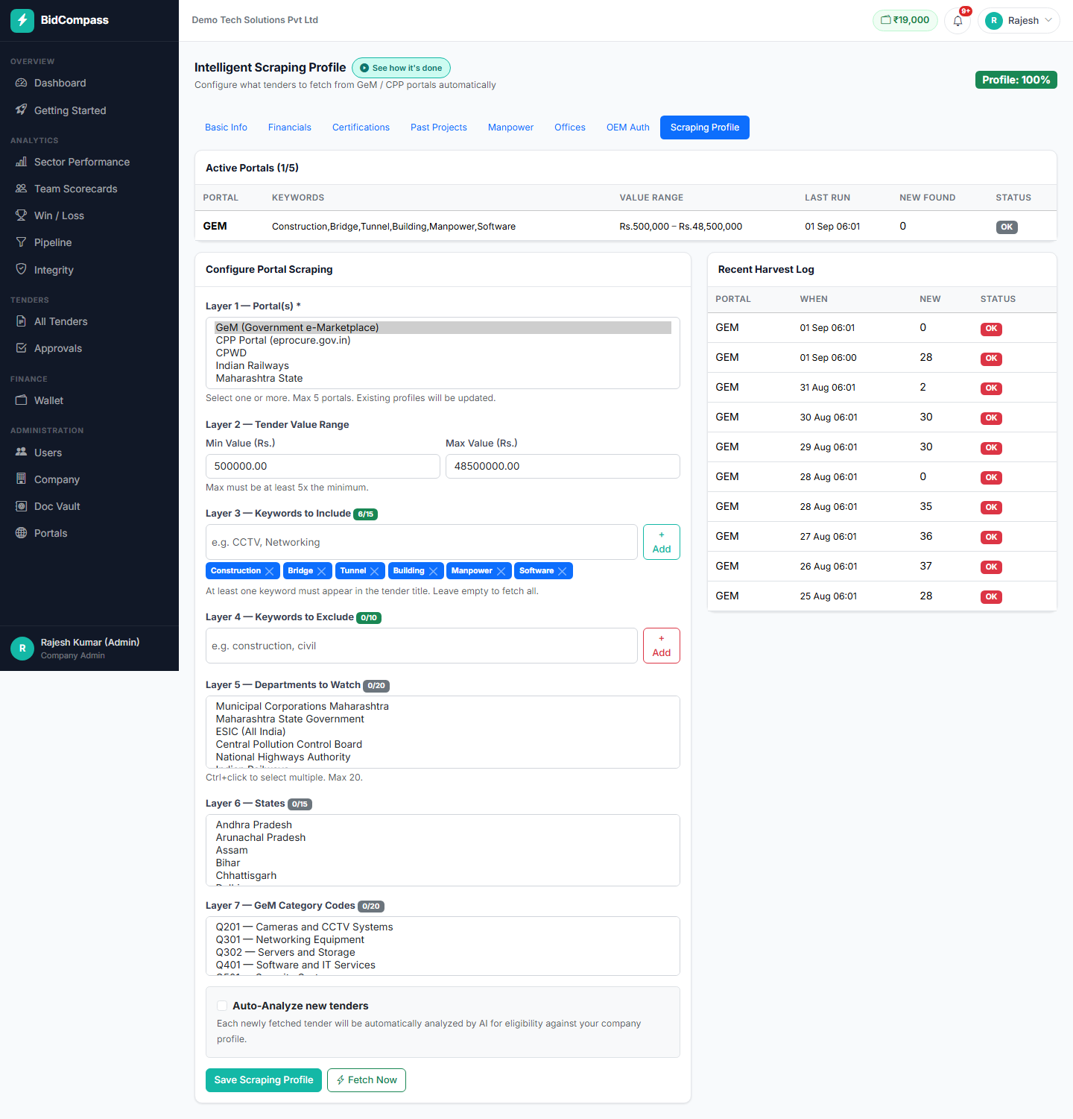This screenshot has width=1073, height=1119.
Task: Focus Keywords to Exclude text field
Action: tap(422, 646)
